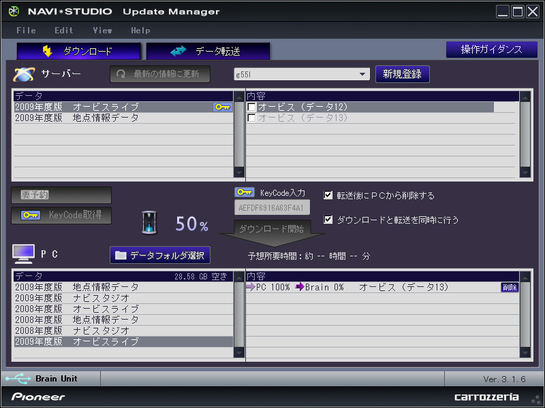Open the File menu
This screenshot has width=545, height=408.
(x=26, y=31)
